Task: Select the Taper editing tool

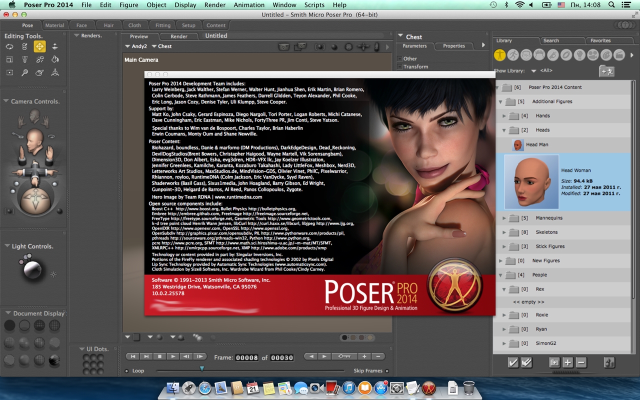Action: (24, 59)
